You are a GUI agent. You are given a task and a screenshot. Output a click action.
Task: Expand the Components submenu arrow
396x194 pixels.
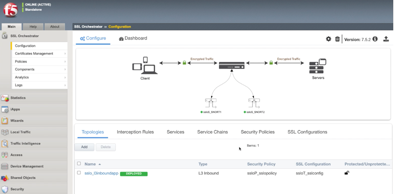click(x=65, y=69)
